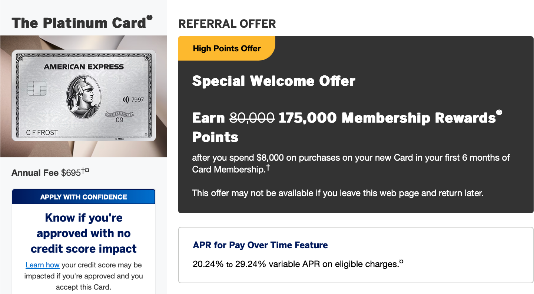The image size is (534, 294).
Task: Open the Learn how link
Action: coord(43,265)
